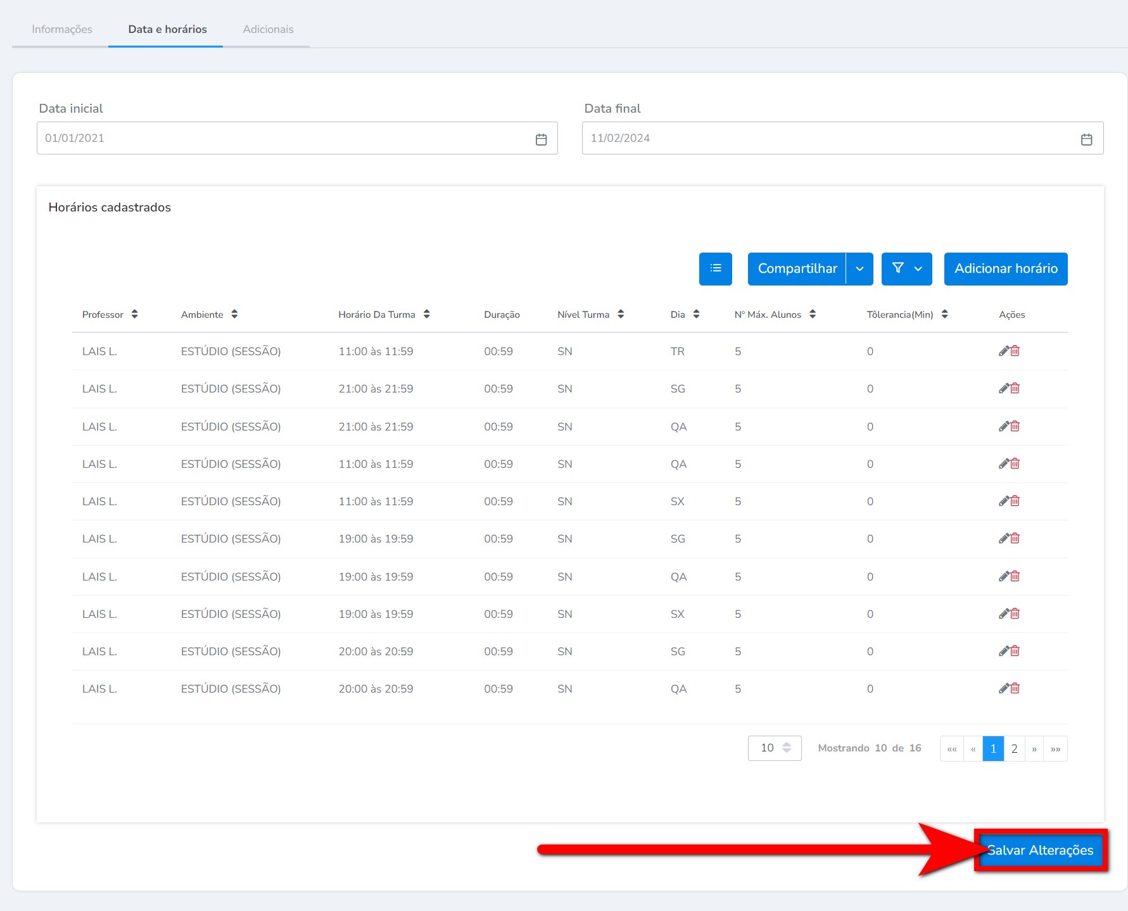The height and width of the screenshot is (911, 1128).
Task: Sort the table by Professor column
Action: pyautogui.click(x=134, y=314)
